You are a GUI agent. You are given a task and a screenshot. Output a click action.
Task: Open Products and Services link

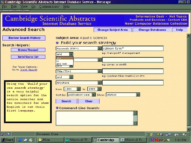(x=147, y=20)
